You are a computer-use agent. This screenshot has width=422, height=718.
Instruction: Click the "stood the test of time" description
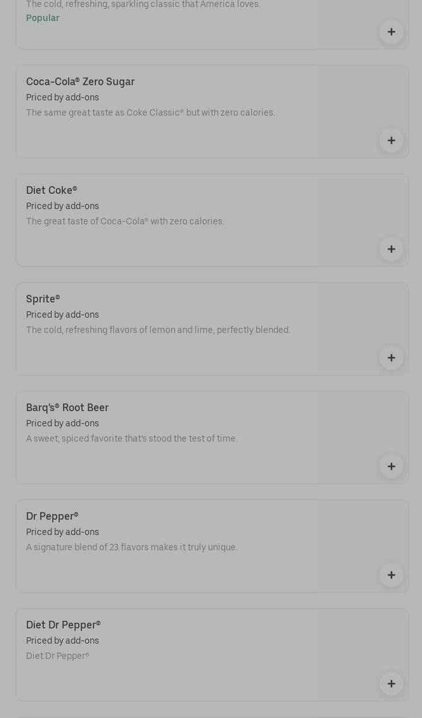(x=132, y=439)
